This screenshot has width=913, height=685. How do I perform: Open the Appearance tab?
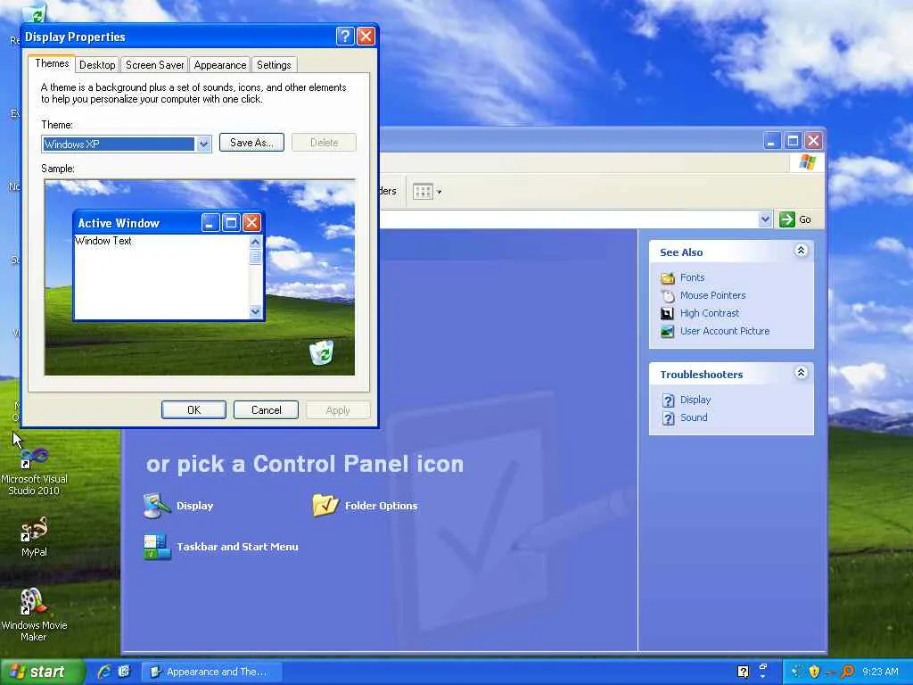220,64
